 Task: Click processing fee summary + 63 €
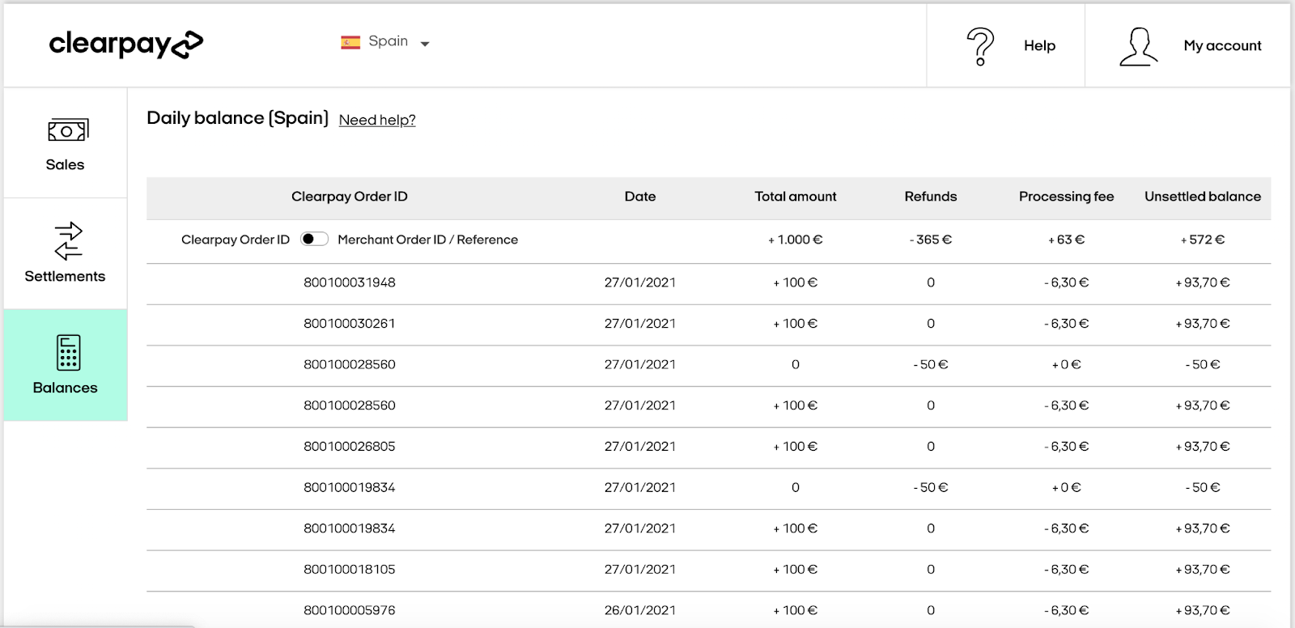click(x=1067, y=240)
